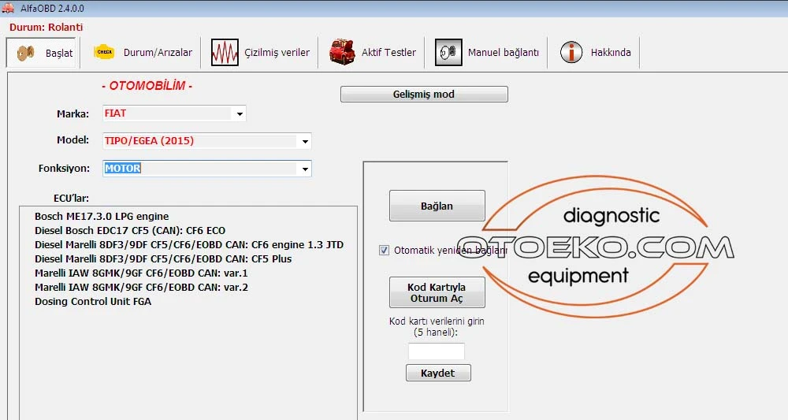The width and height of the screenshot is (788, 420).
Task: Click the FIAT value in Marka combo box
Action: pyautogui.click(x=115, y=113)
